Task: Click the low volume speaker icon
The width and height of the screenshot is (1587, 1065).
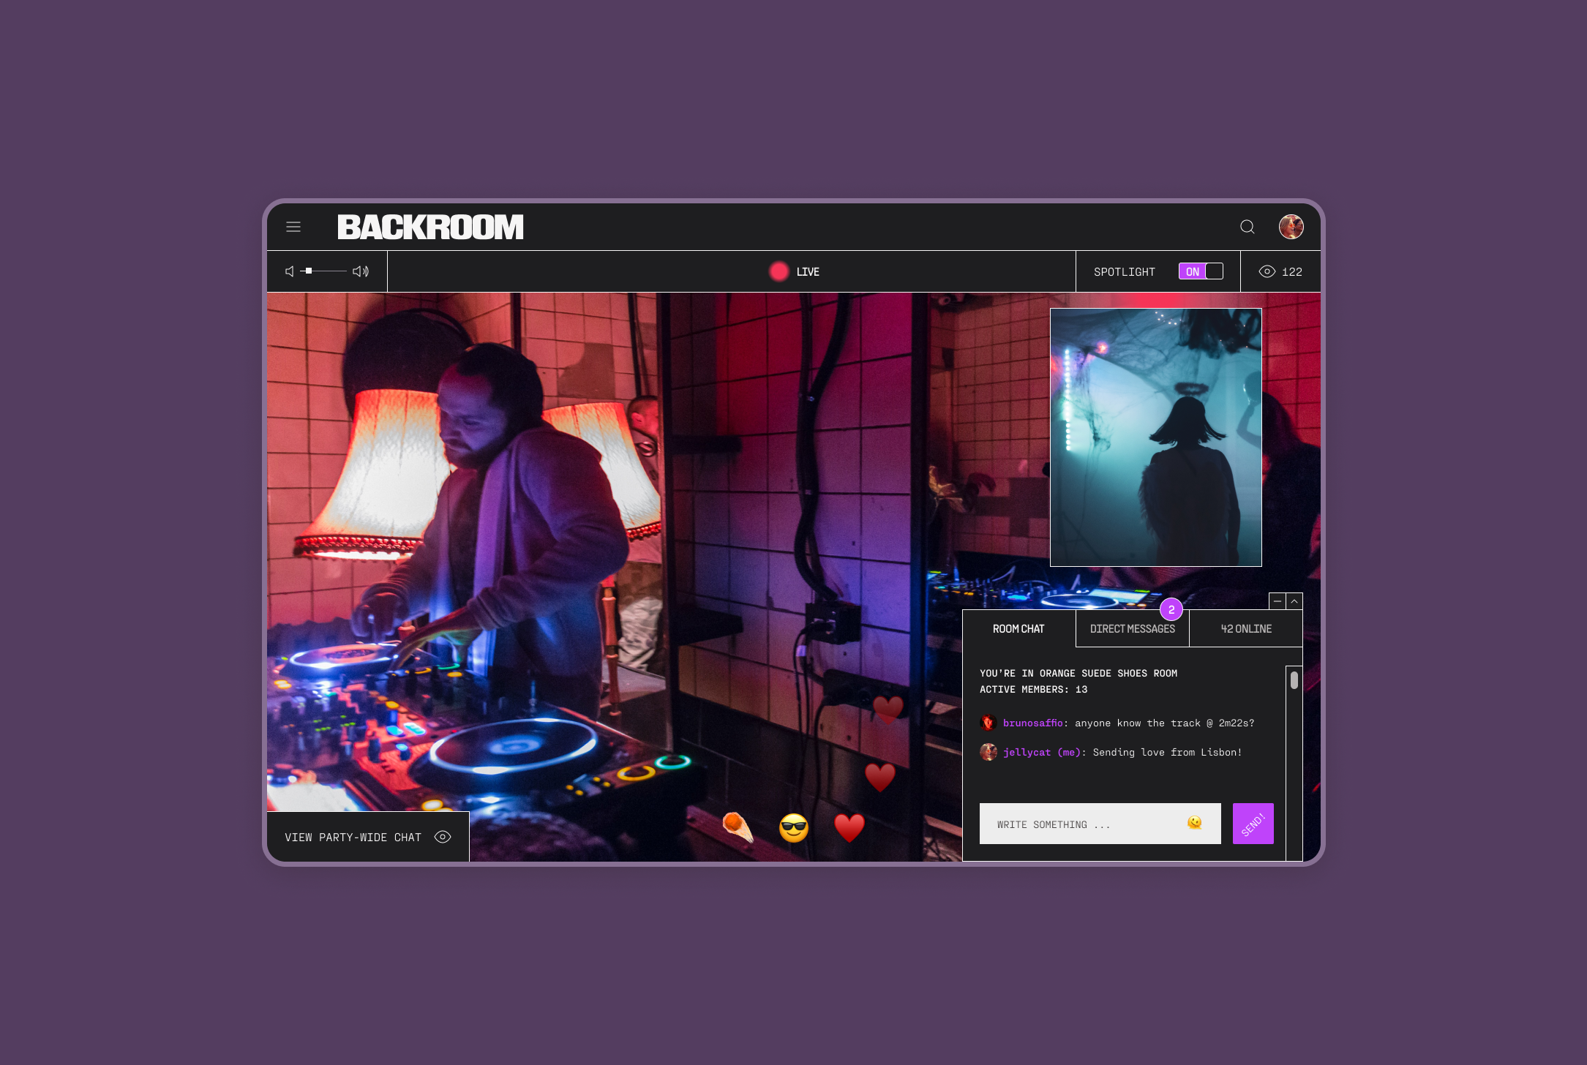Action: pos(290,271)
